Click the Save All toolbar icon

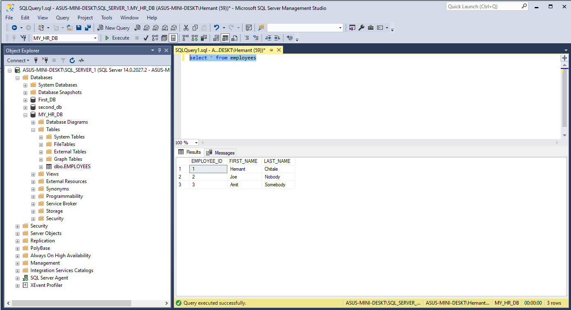(87, 28)
